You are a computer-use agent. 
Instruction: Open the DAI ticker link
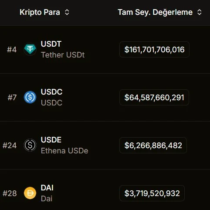tap(47, 188)
